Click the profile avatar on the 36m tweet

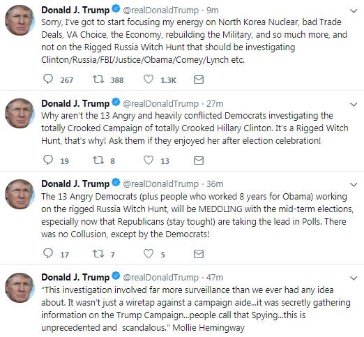click(20, 195)
